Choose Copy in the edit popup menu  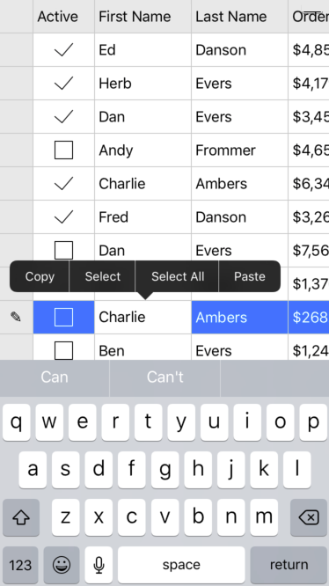pyautogui.click(x=40, y=276)
